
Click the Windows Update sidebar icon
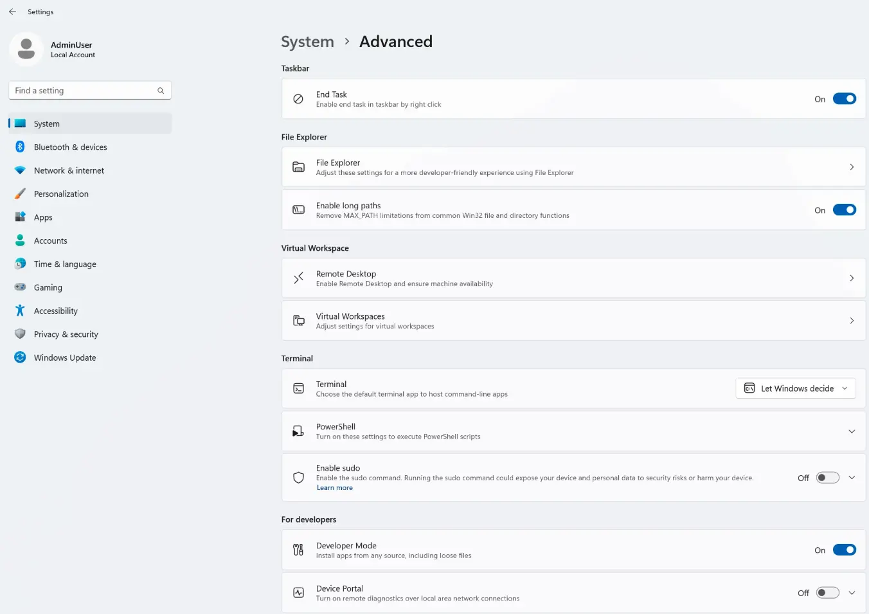click(20, 357)
